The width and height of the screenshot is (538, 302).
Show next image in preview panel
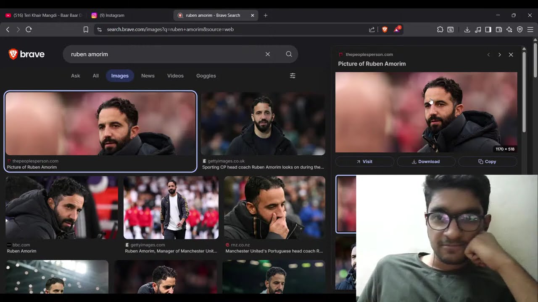pyautogui.click(x=499, y=55)
